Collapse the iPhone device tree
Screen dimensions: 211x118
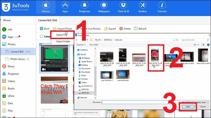pyautogui.click(x=1, y=20)
